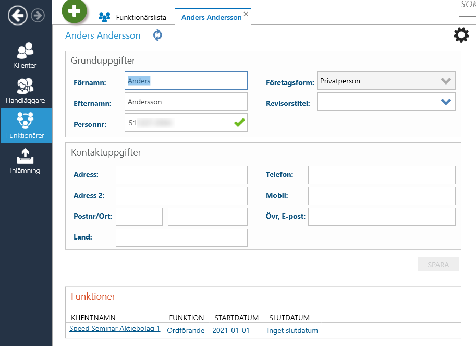Screen dimensions: 476x346
Task: Click the Postnr input box
Action: pos(139,217)
